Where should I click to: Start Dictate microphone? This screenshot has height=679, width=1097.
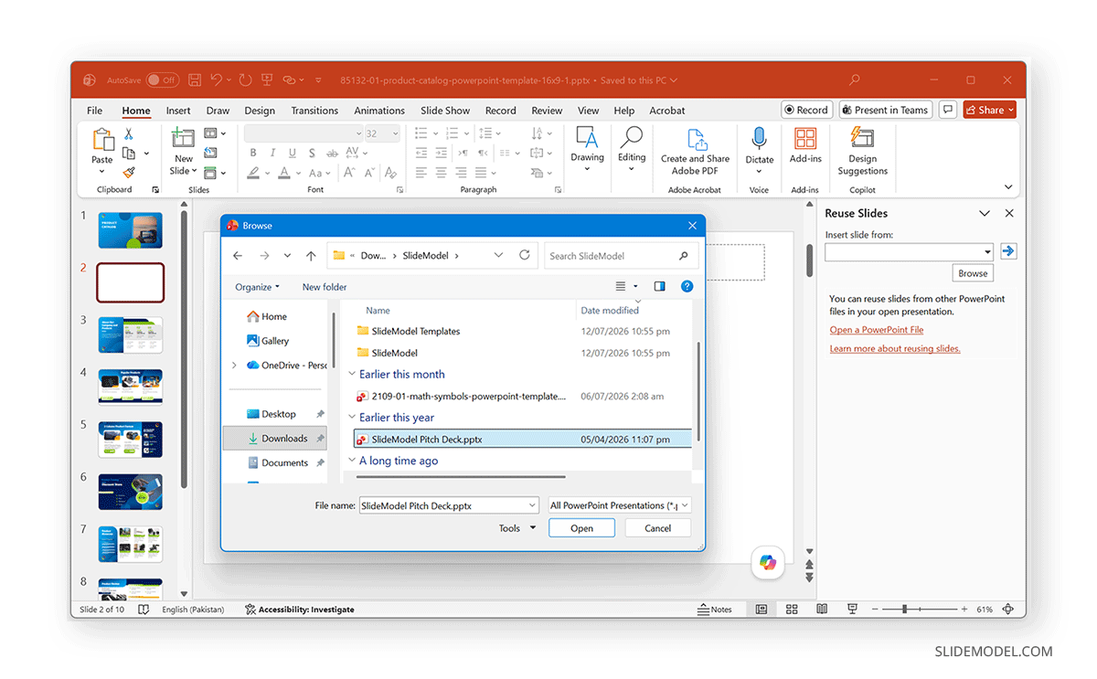point(759,139)
